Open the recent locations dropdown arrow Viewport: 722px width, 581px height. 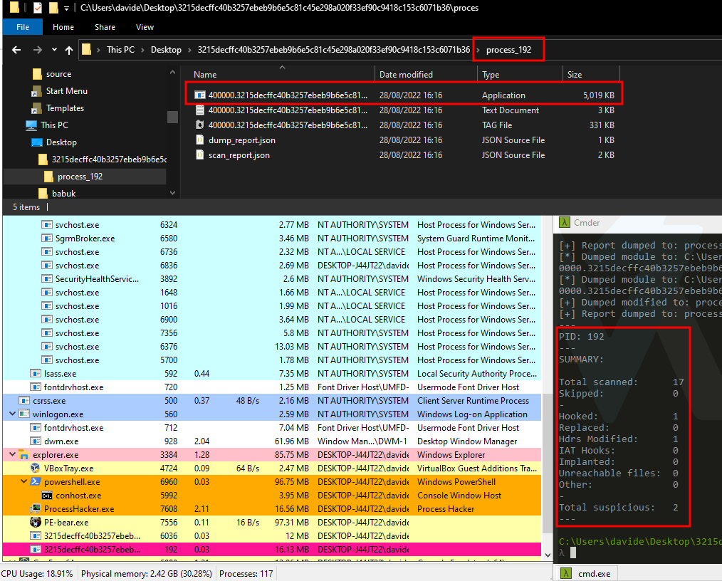pyautogui.click(x=54, y=50)
